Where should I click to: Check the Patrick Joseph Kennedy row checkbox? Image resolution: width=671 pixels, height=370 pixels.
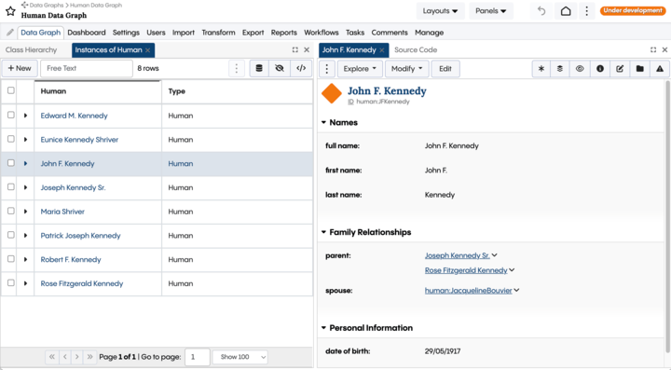pos(11,235)
